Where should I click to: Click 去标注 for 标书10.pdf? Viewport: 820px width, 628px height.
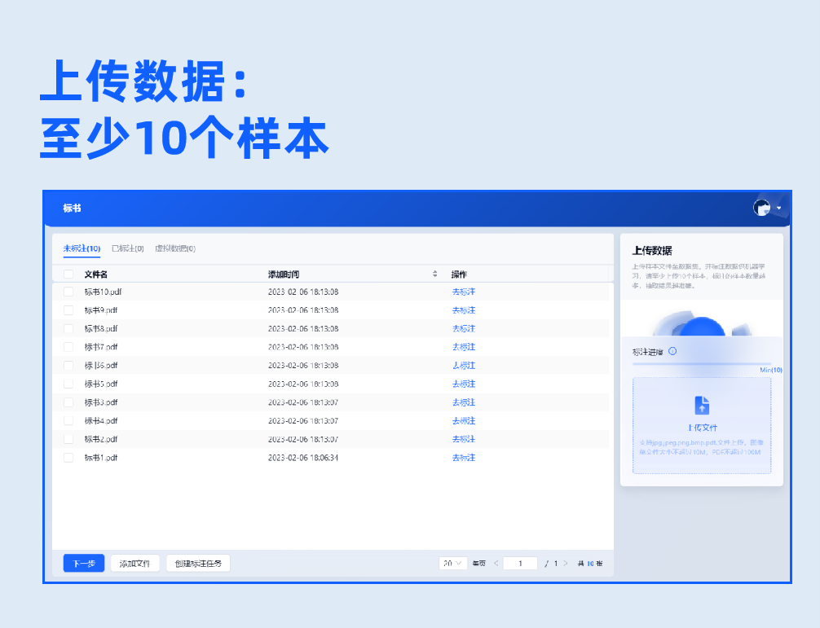click(x=463, y=292)
